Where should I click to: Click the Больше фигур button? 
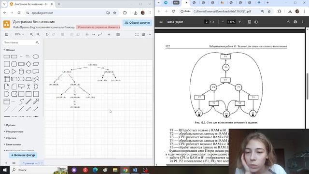23,155
